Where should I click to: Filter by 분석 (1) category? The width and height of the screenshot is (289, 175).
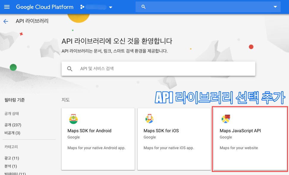(x=11, y=166)
